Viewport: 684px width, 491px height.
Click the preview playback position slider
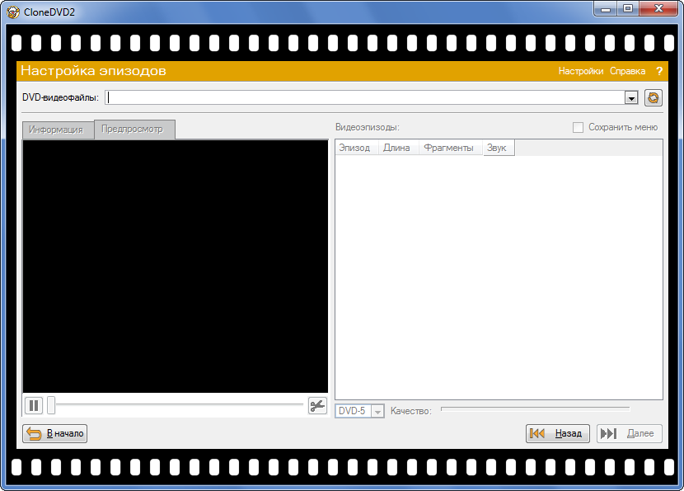coord(177,405)
